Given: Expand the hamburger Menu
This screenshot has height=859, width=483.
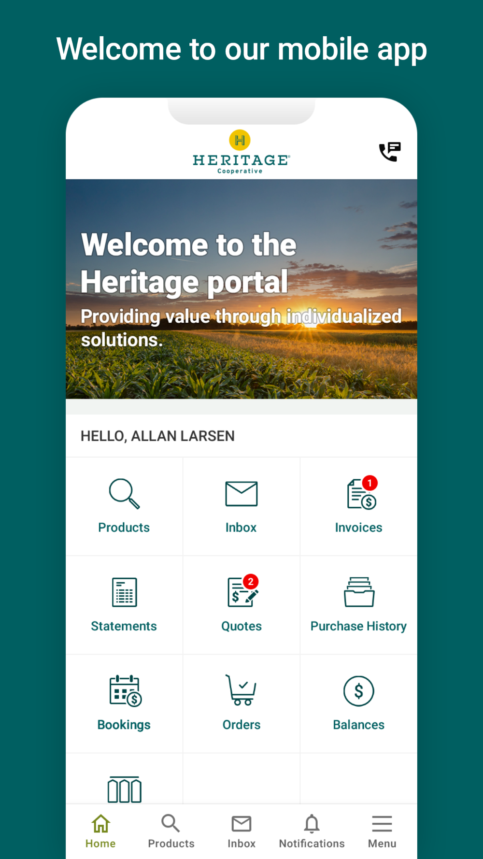Looking at the screenshot, I should [x=382, y=831].
